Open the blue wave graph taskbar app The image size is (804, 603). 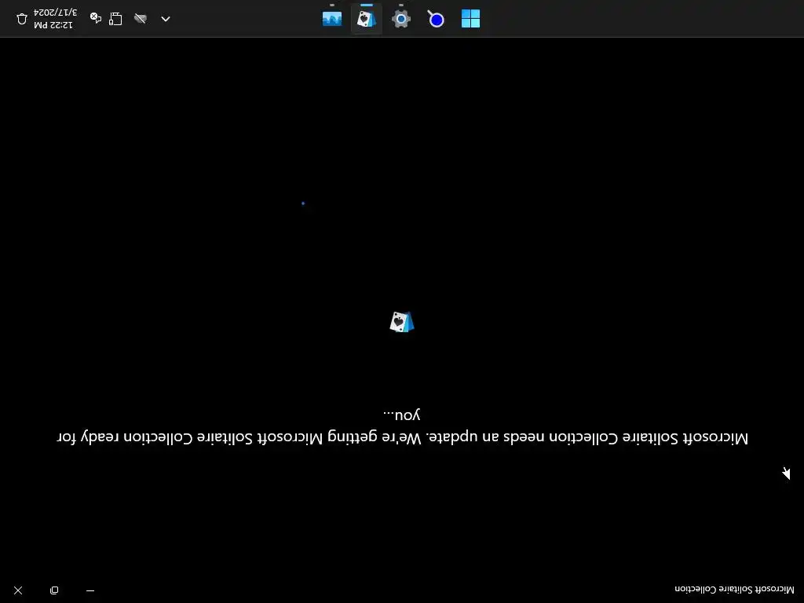332,19
